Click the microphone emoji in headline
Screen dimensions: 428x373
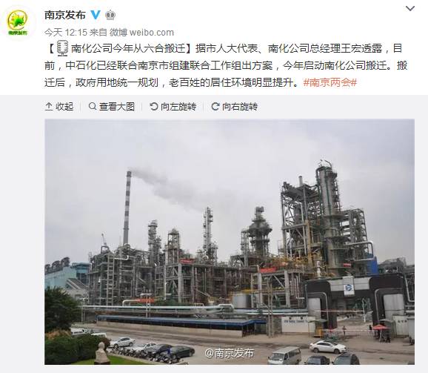point(62,48)
